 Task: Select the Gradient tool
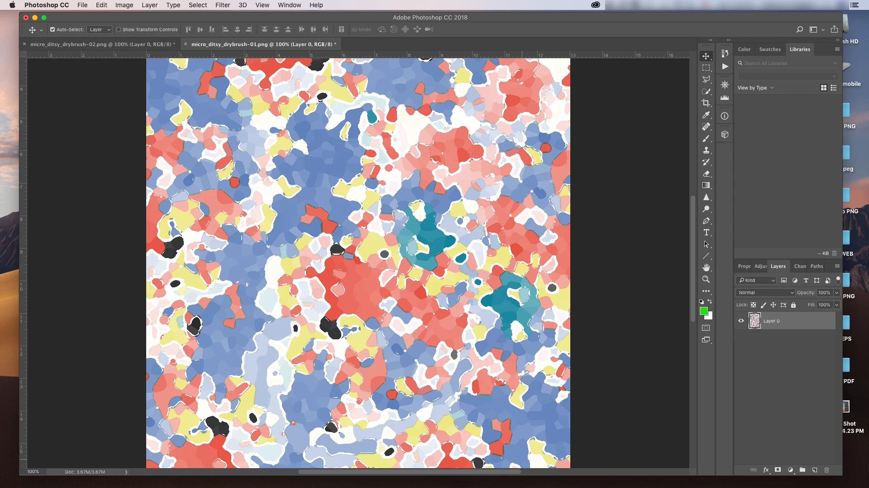(x=706, y=185)
